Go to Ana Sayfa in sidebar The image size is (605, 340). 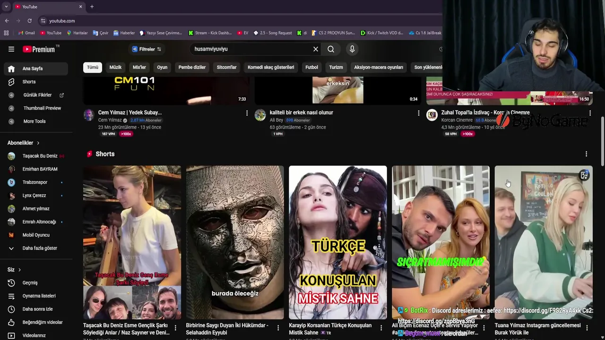36,68
